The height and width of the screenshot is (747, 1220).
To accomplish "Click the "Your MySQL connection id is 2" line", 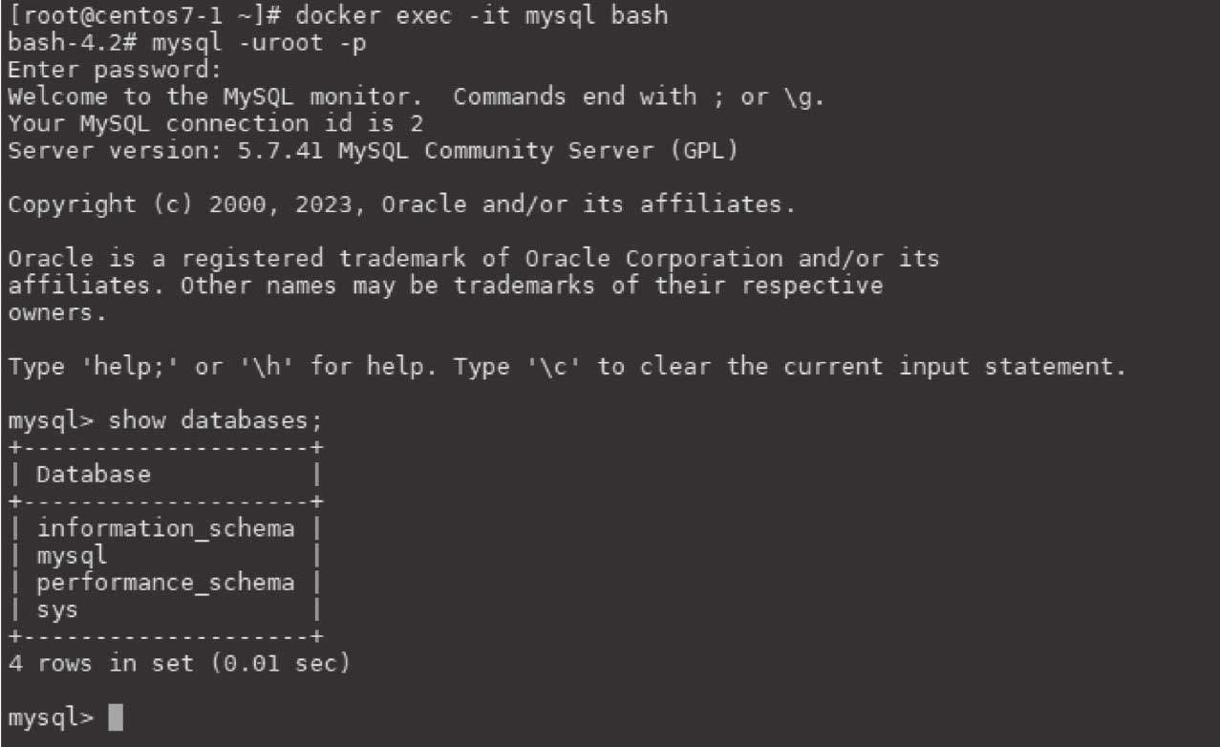I will (216, 123).
